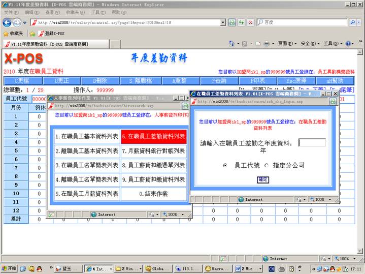
Task: Click the stop loading X icon
Action: pos(250,22)
